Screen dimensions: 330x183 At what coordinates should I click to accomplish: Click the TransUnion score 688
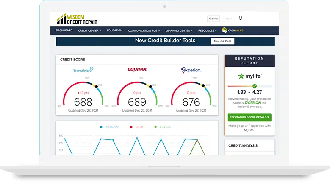pos(83,102)
